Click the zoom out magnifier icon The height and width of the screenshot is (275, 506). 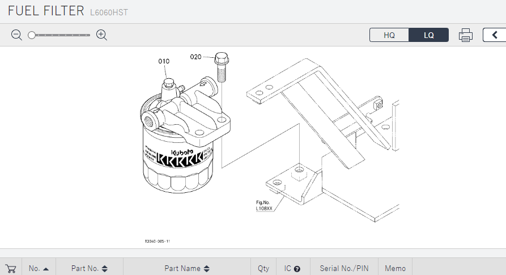pos(16,35)
